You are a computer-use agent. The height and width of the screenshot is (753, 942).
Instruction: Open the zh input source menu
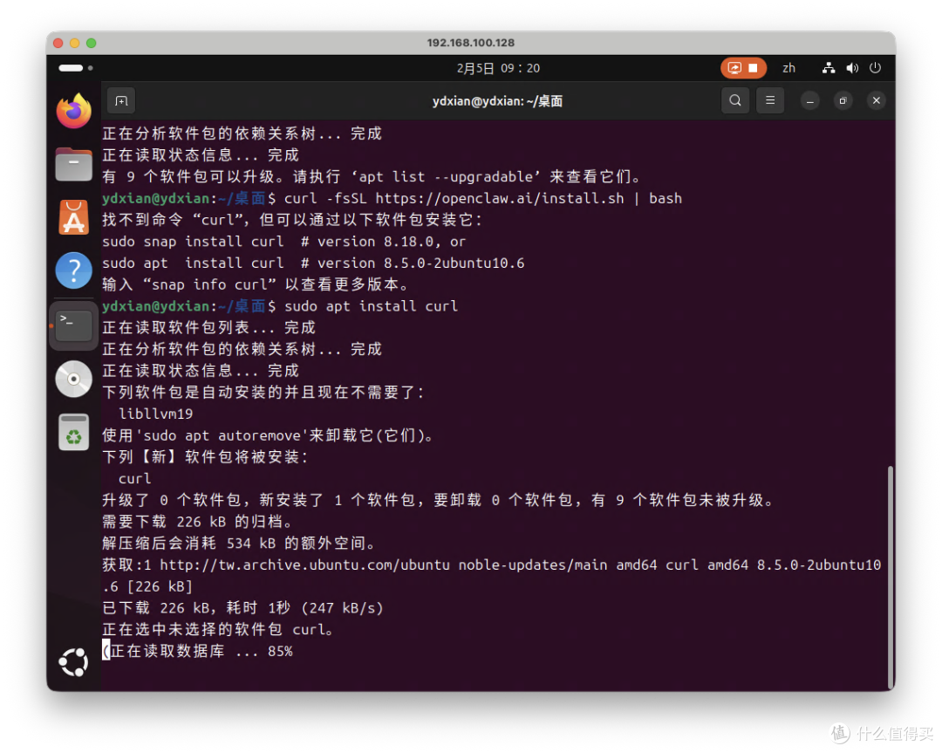click(788, 68)
